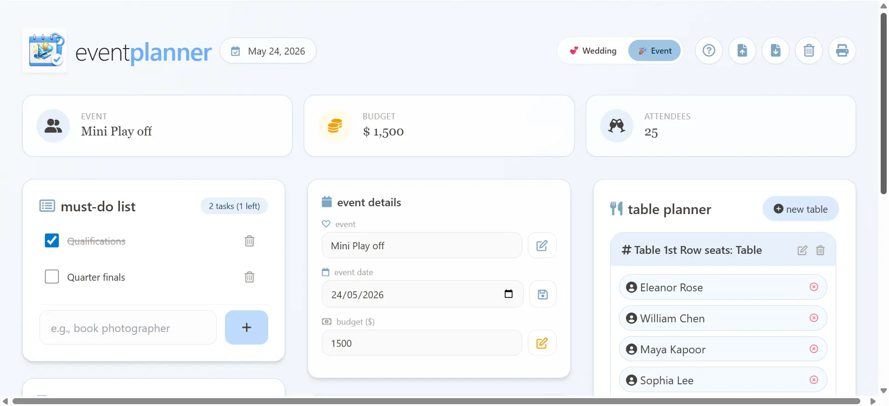This screenshot has width=889, height=406.
Task: Click the new task input field
Action: coord(128,327)
